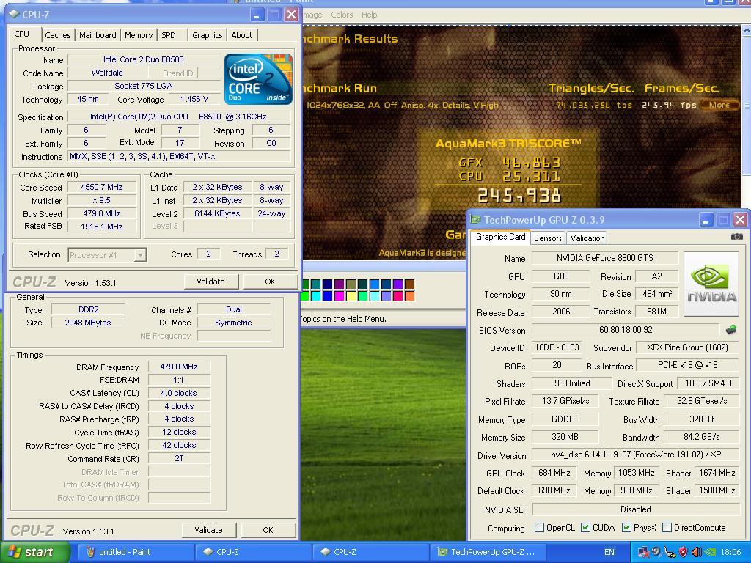Click the network disconnected tray icon
Image resolution: width=751 pixels, height=563 pixels.
coord(642,552)
